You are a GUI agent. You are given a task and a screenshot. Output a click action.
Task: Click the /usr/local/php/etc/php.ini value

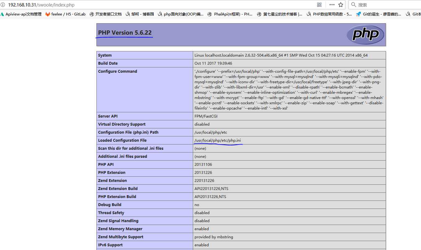[218, 140]
